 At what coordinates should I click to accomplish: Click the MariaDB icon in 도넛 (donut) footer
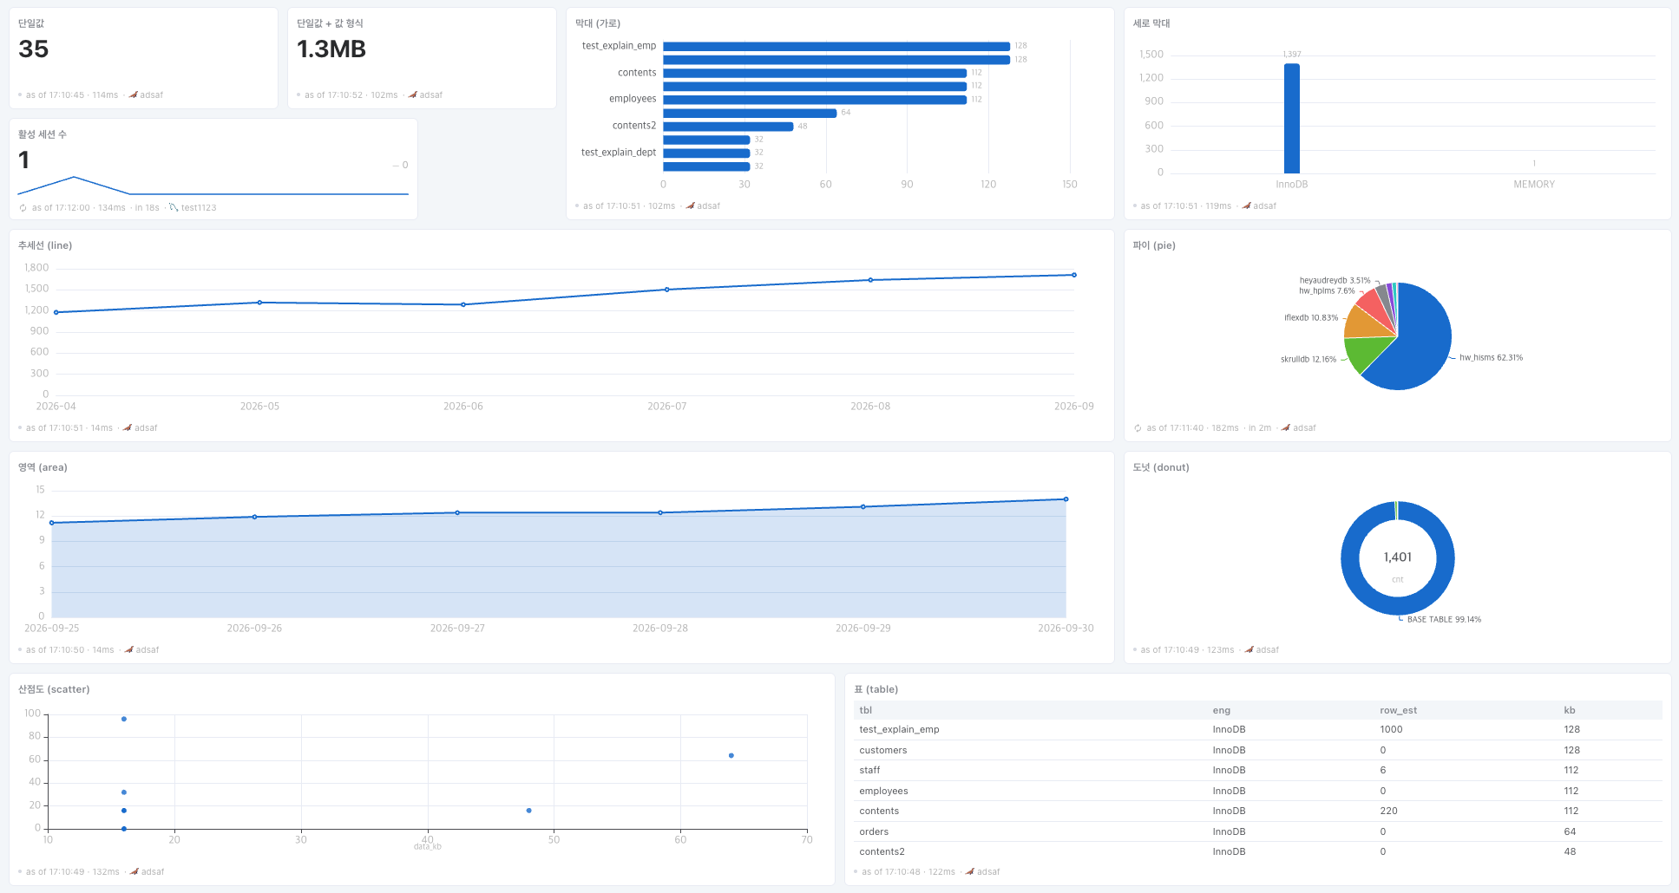(x=1249, y=650)
